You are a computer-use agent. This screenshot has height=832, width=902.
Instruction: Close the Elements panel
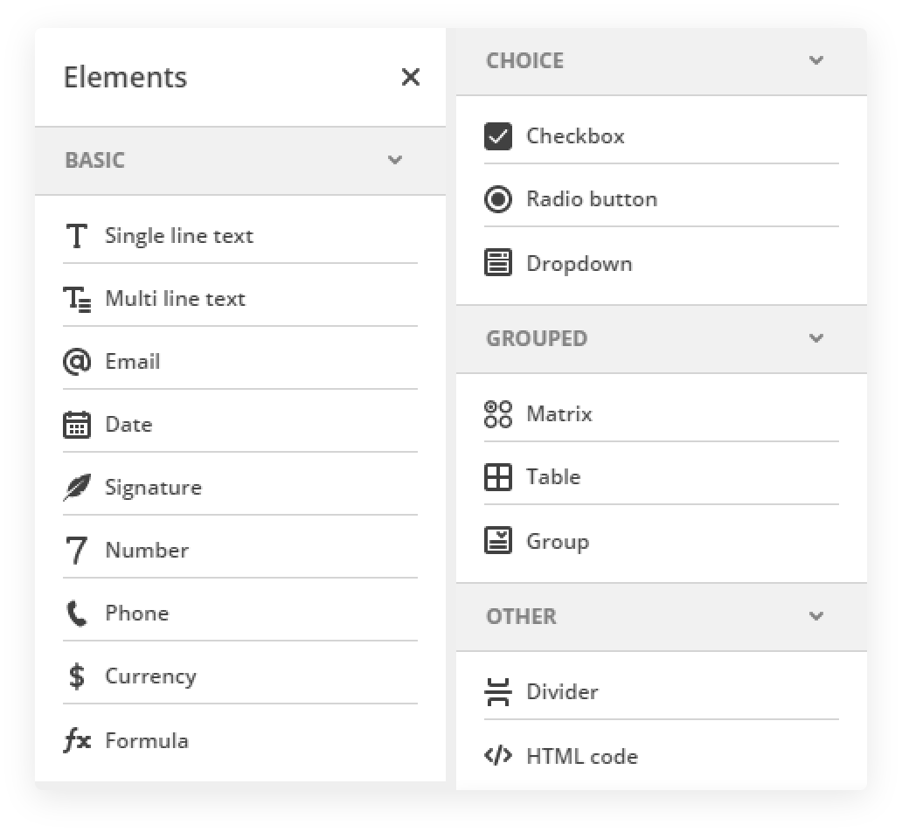411,77
